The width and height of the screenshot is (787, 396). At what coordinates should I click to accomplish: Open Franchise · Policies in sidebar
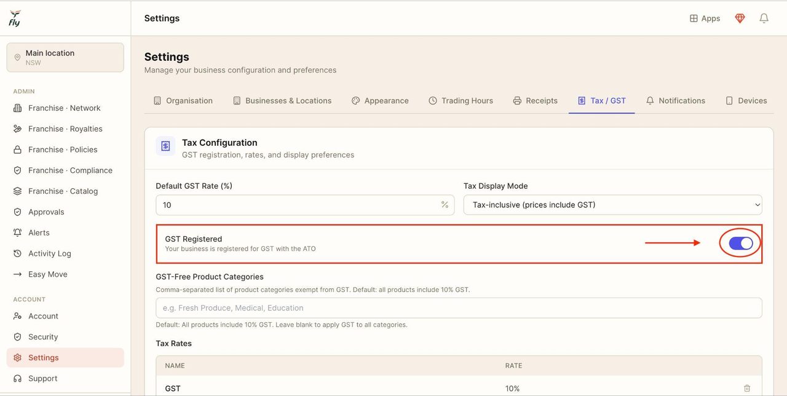pyautogui.click(x=65, y=150)
